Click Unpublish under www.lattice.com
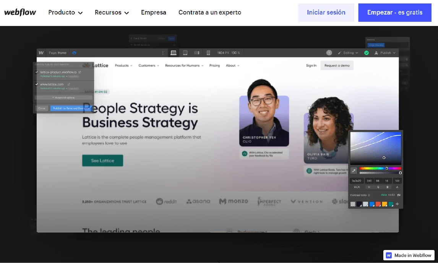The height and width of the screenshot is (263, 438). [x=74, y=88]
